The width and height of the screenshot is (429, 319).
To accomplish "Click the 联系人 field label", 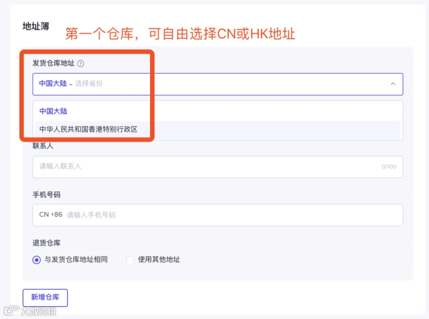I will pos(43,146).
